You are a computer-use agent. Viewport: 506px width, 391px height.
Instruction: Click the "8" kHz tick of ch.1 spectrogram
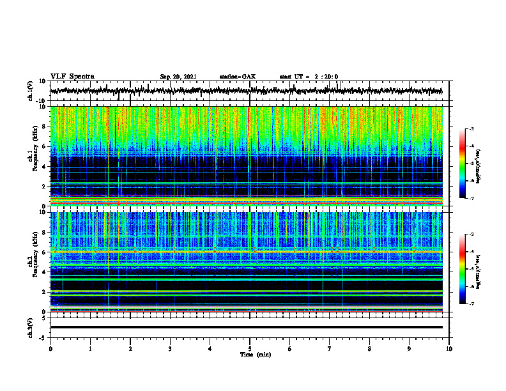(45, 126)
